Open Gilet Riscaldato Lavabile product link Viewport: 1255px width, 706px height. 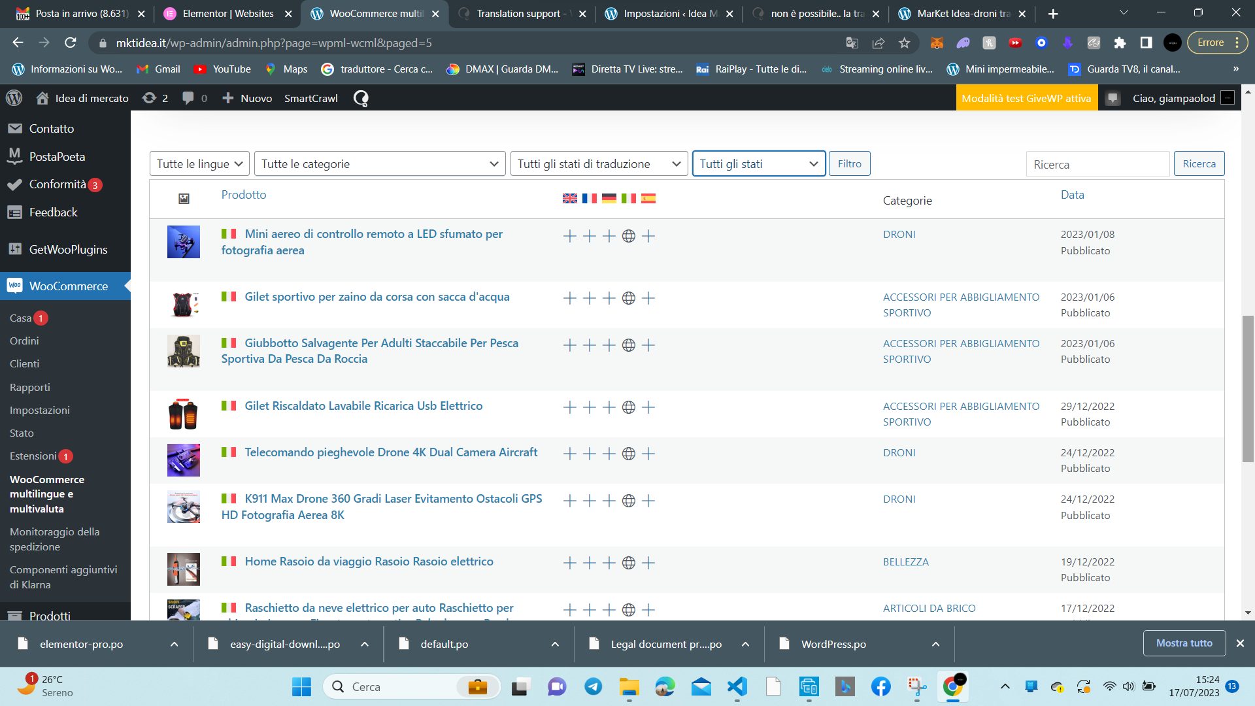(363, 405)
